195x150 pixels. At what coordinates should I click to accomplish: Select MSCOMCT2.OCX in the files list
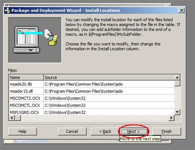click(25, 98)
